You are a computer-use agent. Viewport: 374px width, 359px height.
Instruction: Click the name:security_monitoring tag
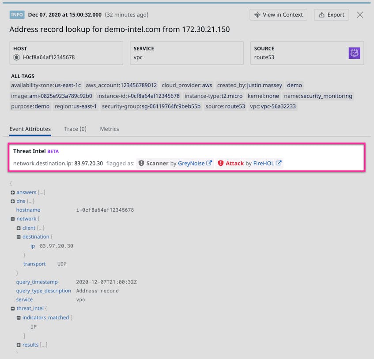pos(318,96)
